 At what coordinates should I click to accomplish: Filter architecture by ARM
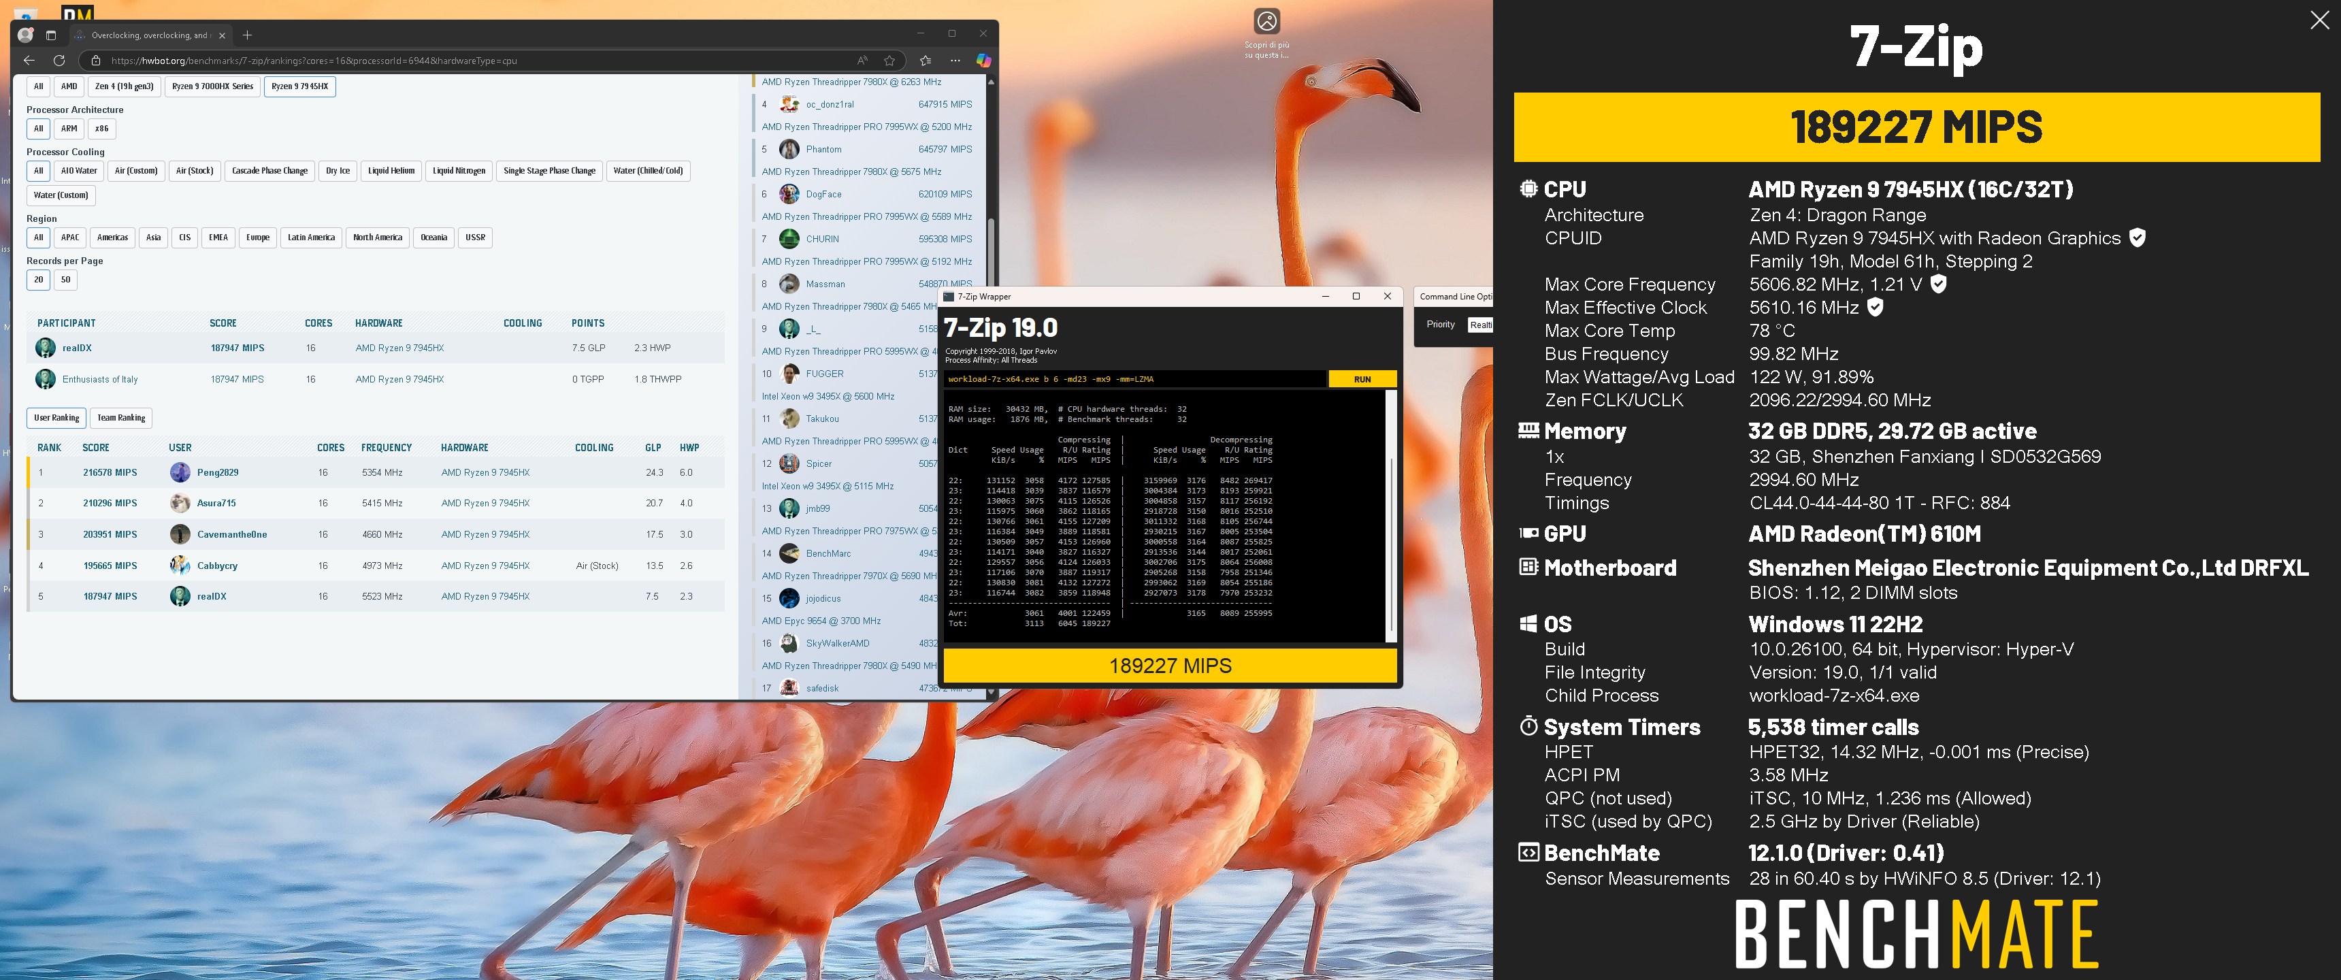[69, 128]
